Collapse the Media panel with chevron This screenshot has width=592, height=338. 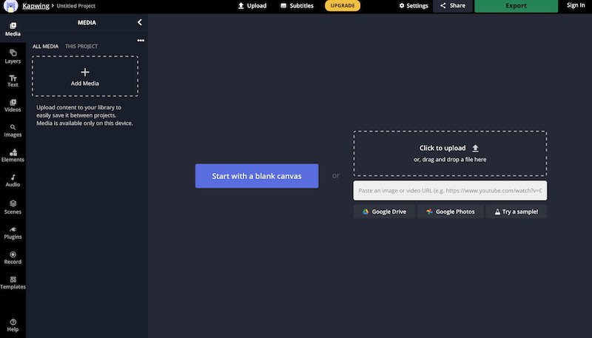coord(140,22)
